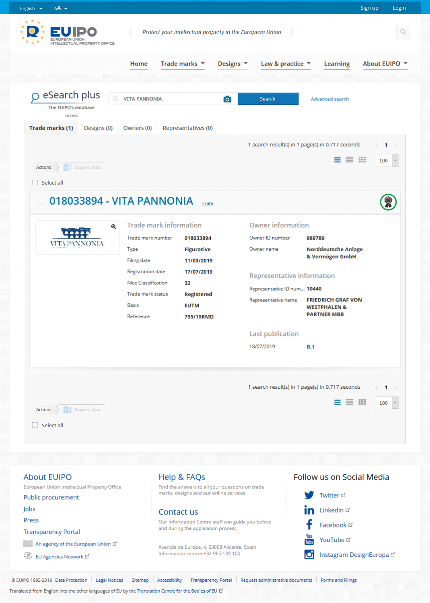
Task: Click the lower Export .xlsx Excel icon
Action: (x=68, y=410)
